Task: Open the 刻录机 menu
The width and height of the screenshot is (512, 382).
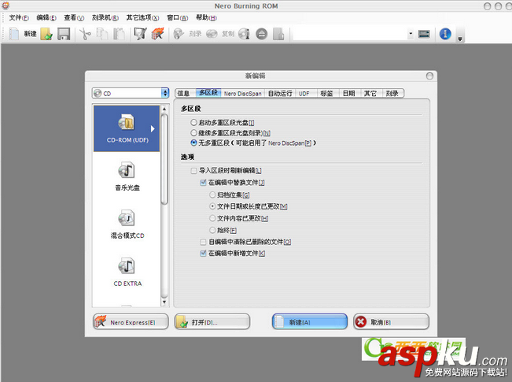Action: point(105,17)
